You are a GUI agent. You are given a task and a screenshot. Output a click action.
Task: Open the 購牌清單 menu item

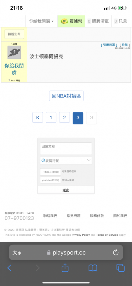(x=98, y=21)
